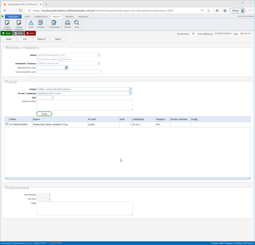Click the red Usuń button

(x=30, y=33)
